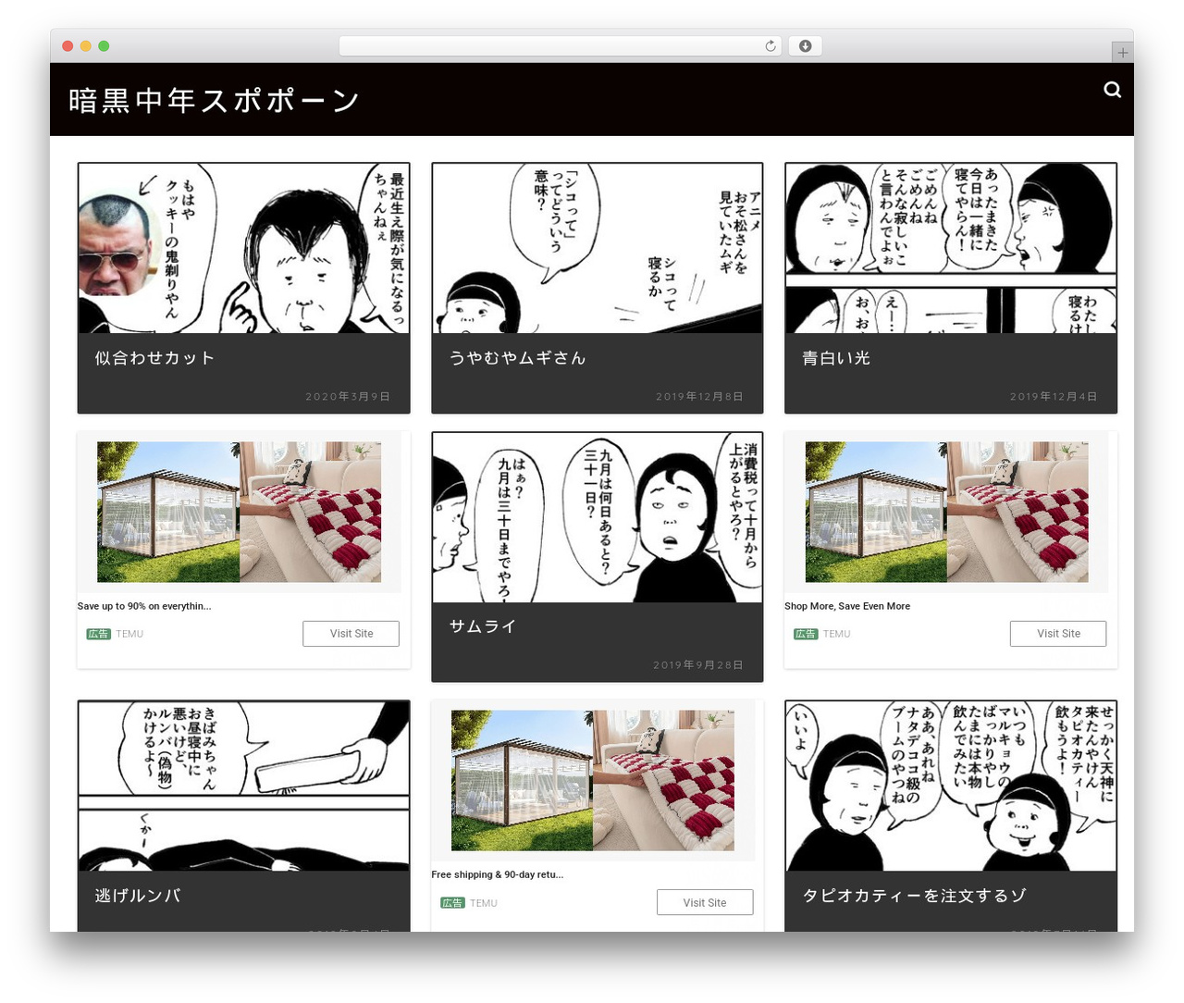
Task: Click the TEMU label under the "Save up to 90%" ad
Action: coord(129,634)
